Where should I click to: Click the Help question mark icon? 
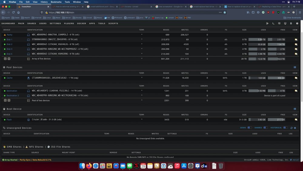pos(297,23)
